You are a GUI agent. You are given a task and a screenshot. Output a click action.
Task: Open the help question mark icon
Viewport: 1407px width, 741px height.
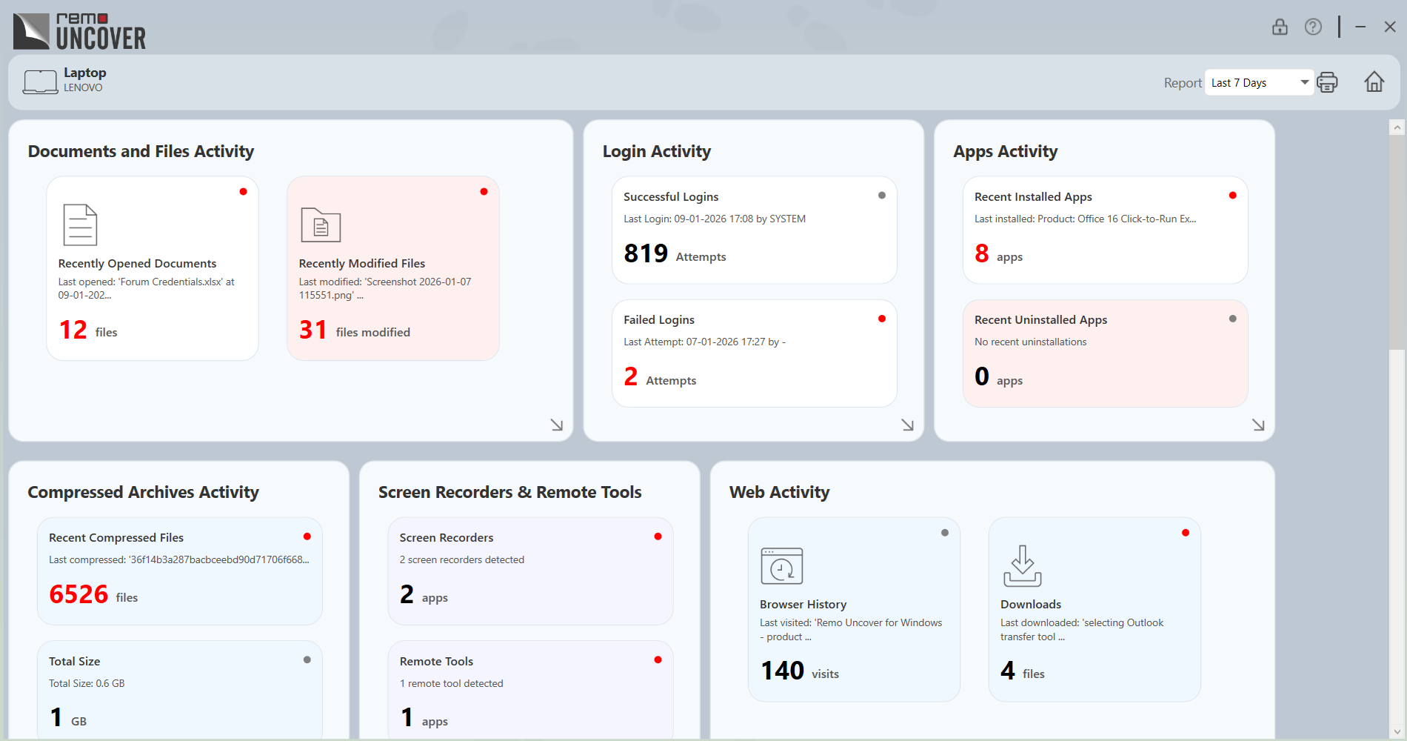(1313, 27)
